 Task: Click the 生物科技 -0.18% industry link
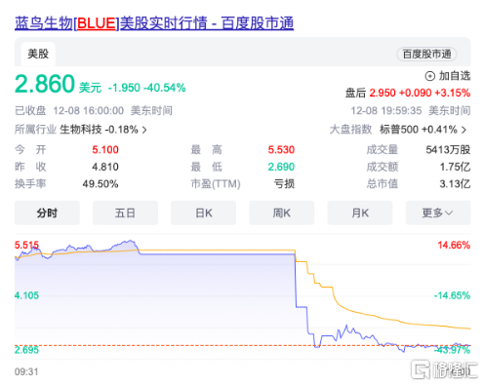pos(99,130)
